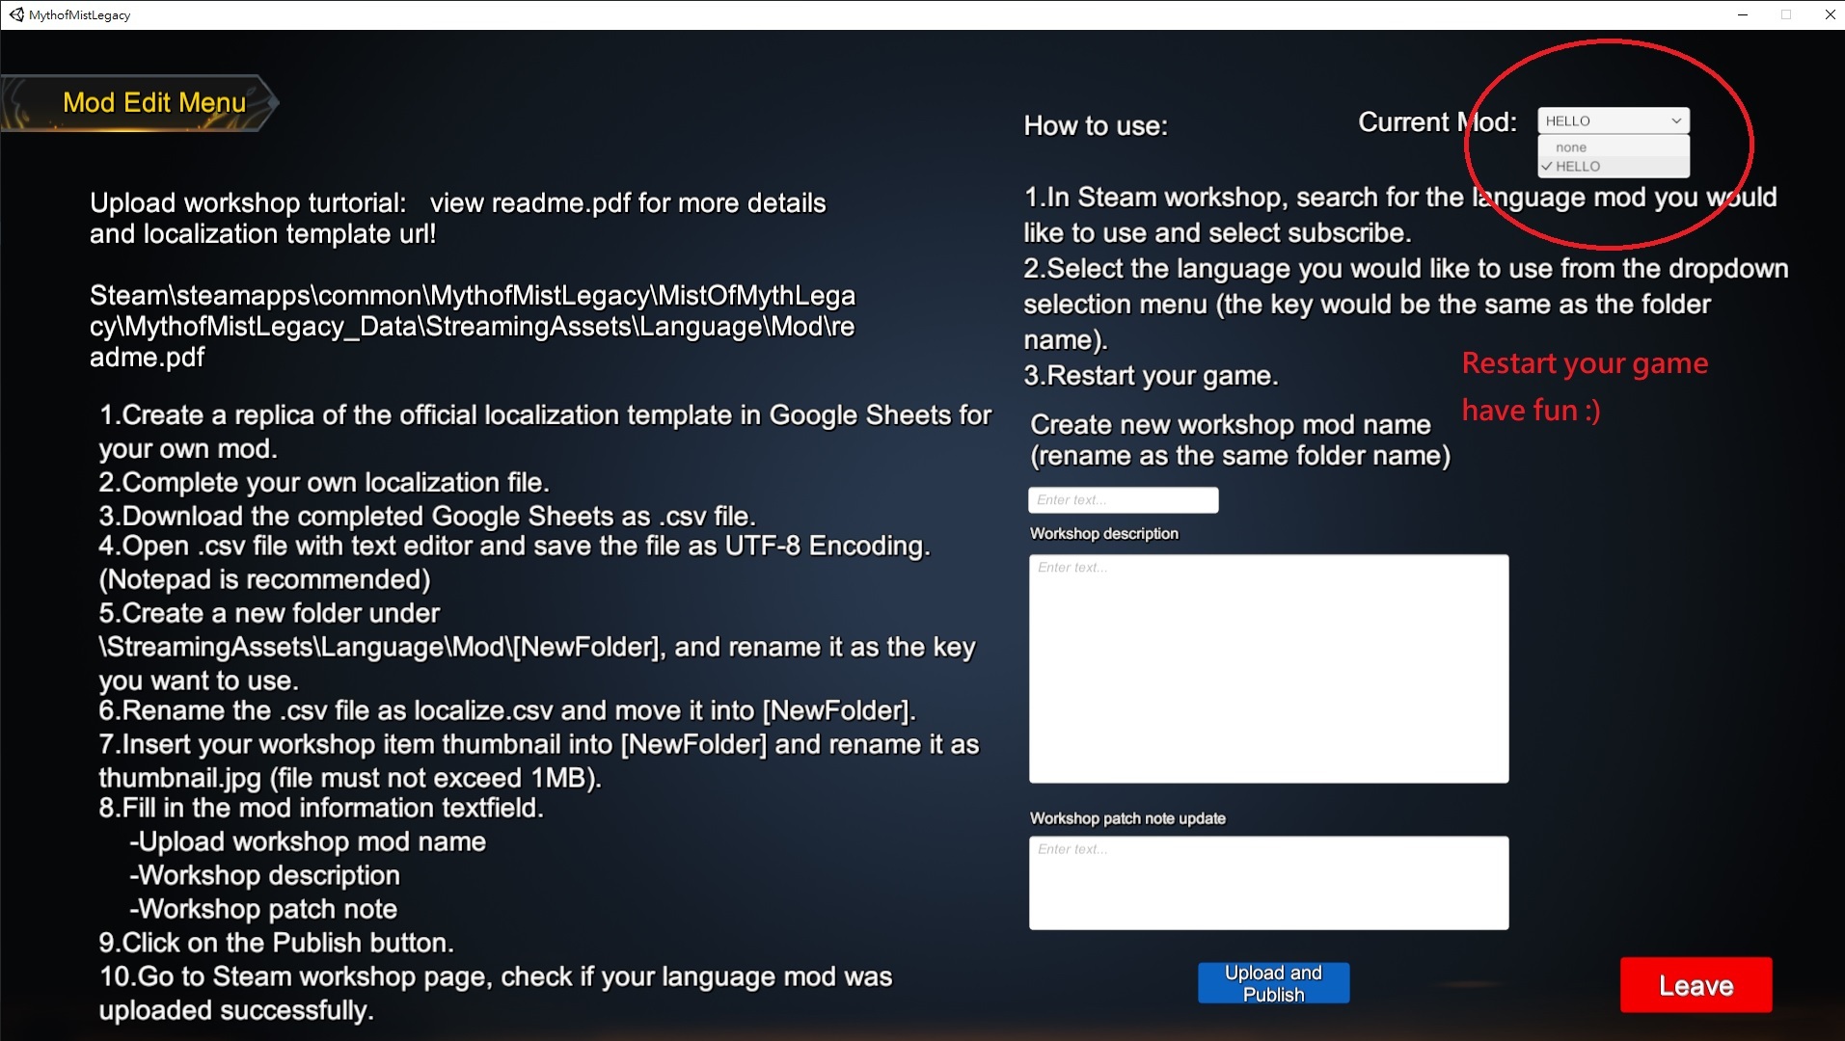Select "none" from the mod list
This screenshot has height=1041, width=1845.
point(1571,147)
